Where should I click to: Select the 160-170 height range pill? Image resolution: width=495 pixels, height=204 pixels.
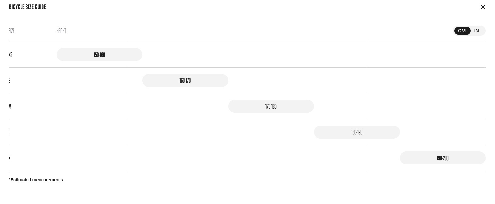(185, 80)
